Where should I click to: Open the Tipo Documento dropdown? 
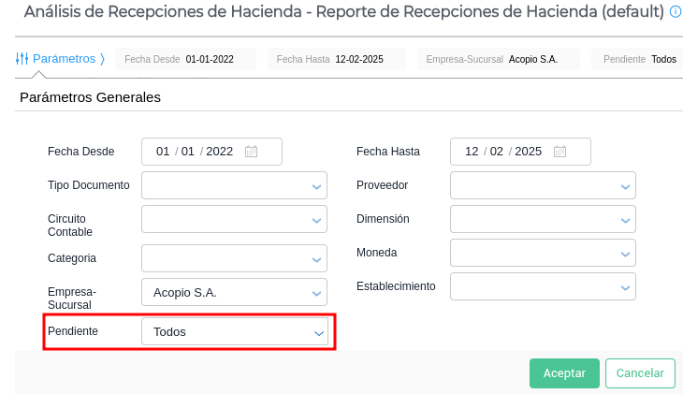(234, 185)
